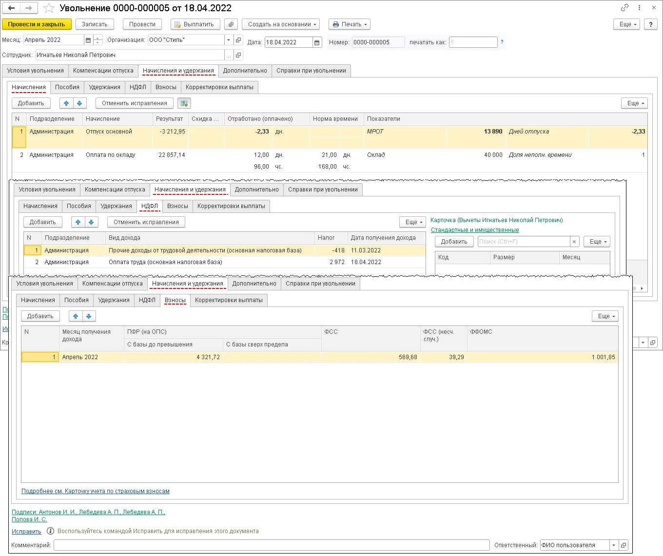
Task: Click into the Комментарий input field
Action: point(272,545)
